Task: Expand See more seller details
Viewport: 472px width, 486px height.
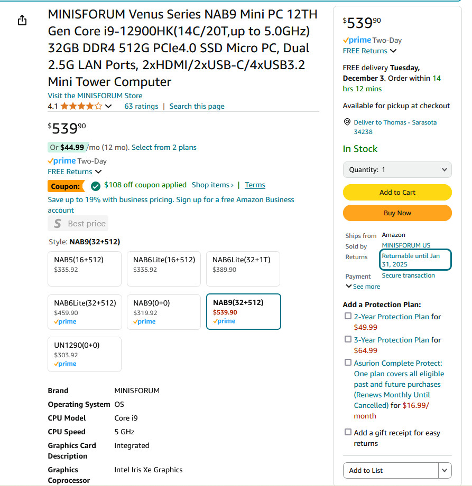Action: coord(363,287)
